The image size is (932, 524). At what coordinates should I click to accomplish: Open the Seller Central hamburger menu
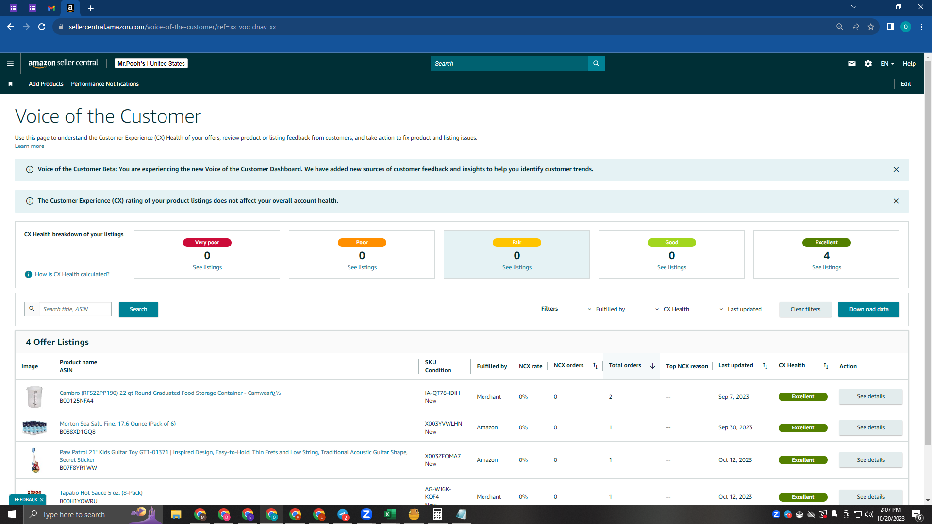pos(10,64)
